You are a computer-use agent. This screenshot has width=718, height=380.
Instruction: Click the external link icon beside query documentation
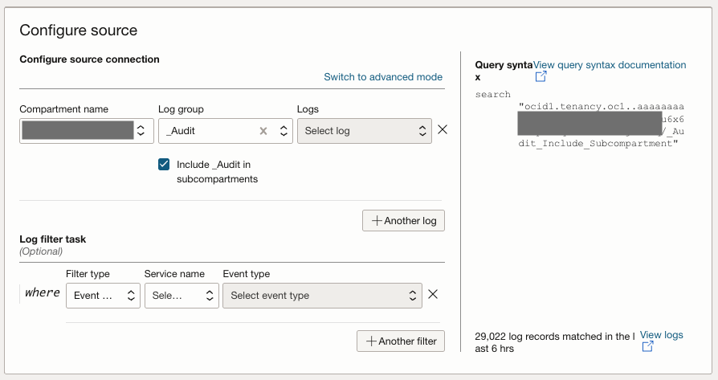[541, 77]
